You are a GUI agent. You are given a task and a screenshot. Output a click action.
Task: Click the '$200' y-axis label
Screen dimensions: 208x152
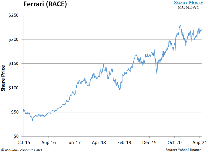tap(14, 39)
